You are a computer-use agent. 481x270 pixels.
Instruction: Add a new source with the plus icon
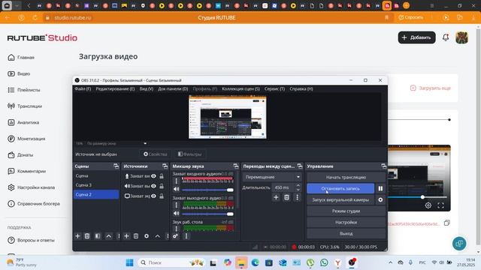tap(126, 236)
